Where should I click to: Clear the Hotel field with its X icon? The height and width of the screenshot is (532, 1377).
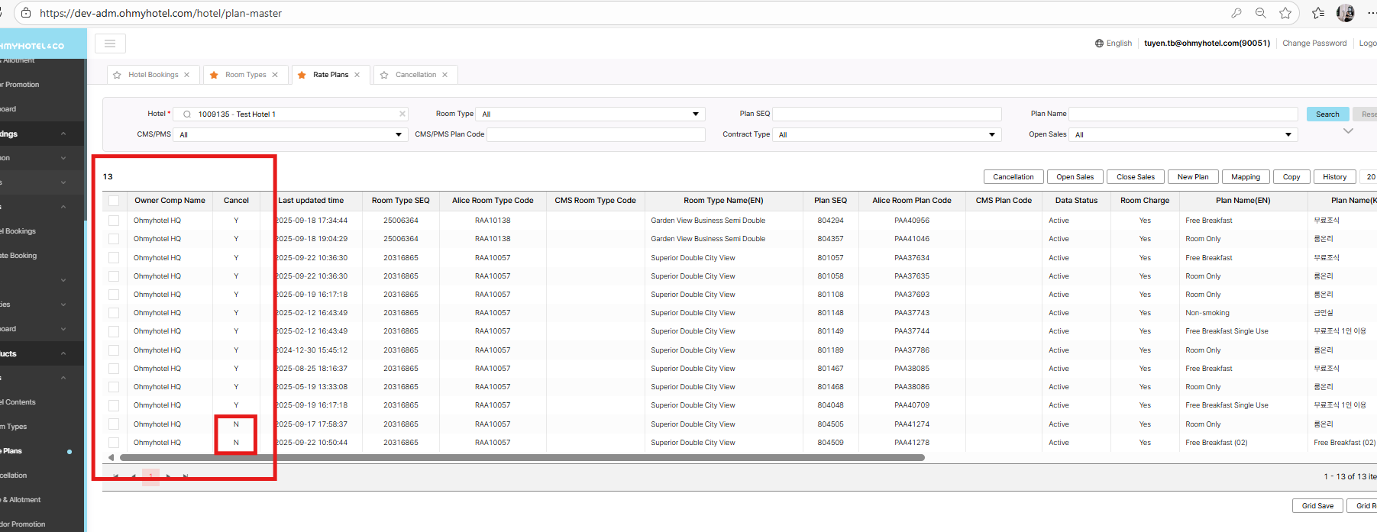pyautogui.click(x=402, y=114)
